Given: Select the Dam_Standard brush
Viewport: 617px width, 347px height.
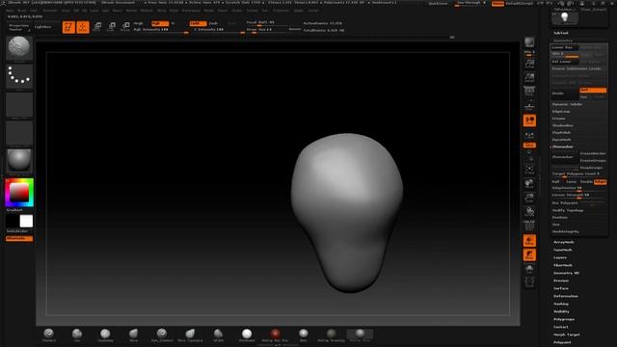Looking at the screenshot, I should pyautogui.click(x=162, y=335).
